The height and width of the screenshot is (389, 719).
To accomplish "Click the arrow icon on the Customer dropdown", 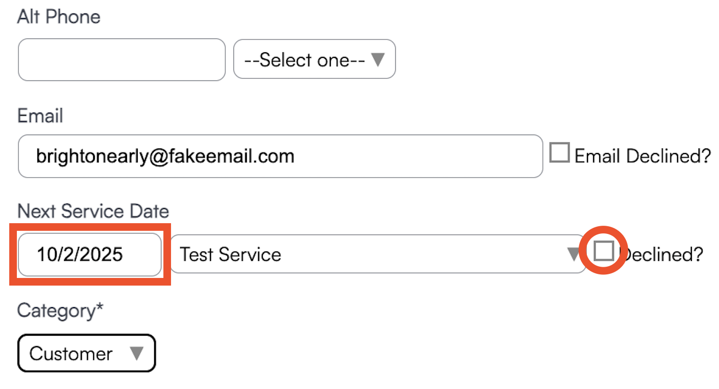I will (136, 353).
